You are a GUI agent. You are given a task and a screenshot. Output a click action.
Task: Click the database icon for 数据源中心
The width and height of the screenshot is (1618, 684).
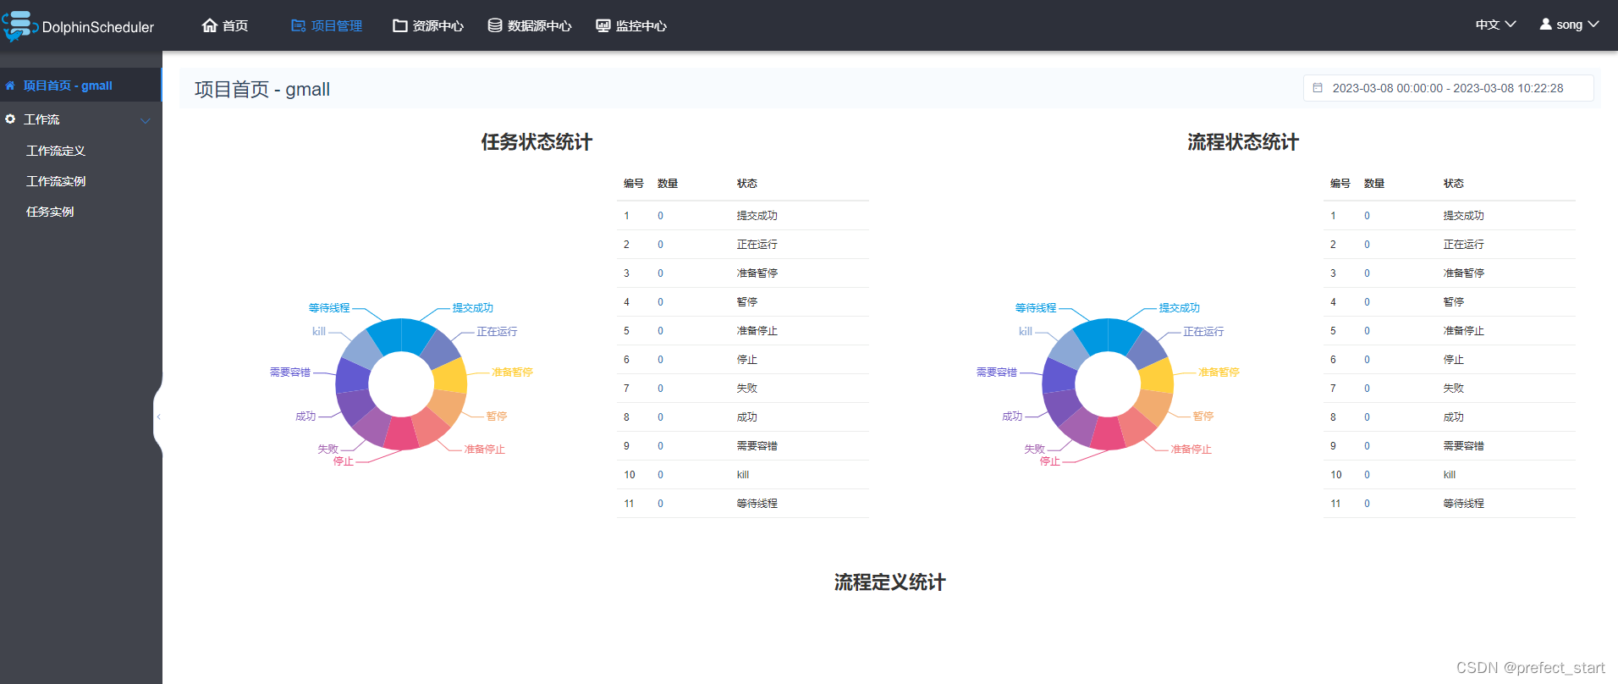click(x=495, y=25)
